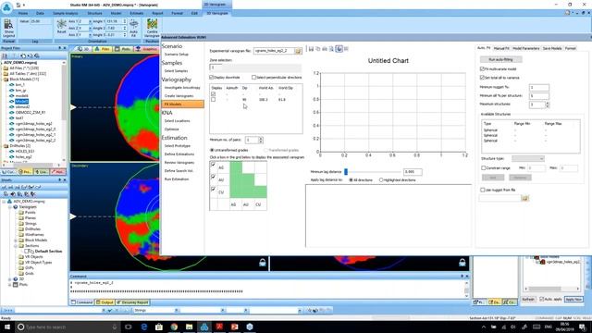Open Sample Analysis ribbon tab
The height and width of the screenshot is (333, 592).
[x=65, y=13]
